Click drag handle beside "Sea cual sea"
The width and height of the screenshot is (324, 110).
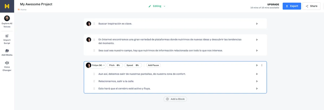point(94,50)
